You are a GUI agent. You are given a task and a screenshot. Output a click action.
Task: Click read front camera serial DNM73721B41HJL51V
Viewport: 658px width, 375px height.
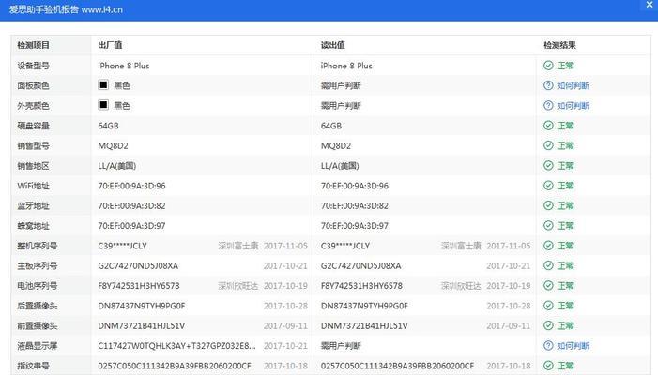(x=364, y=326)
